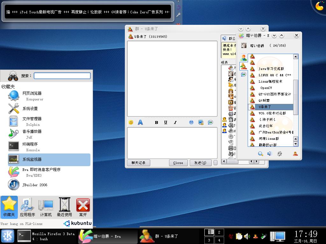Click the speaker icon in Eva's bottom bar

[270, 154]
